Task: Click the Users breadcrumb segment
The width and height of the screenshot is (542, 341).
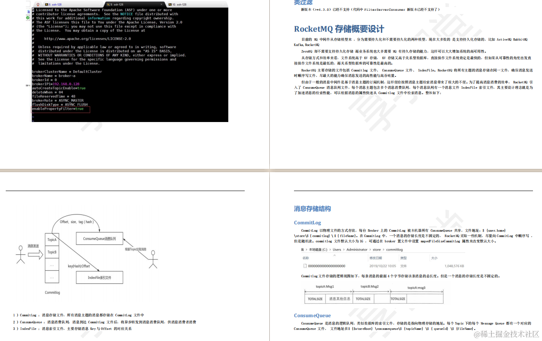Action: tap(337, 249)
